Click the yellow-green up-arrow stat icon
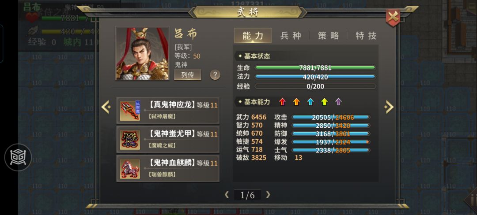The image size is (477, 215). pyautogui.click(x=325, y=102)
